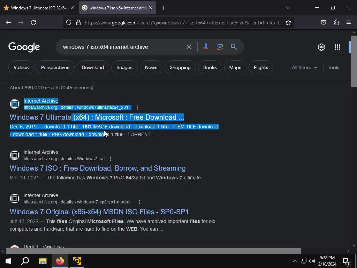This screenshot has width=357, height=268.
Task: Open the volume control tray icon
Action: (x=312, y=261)
